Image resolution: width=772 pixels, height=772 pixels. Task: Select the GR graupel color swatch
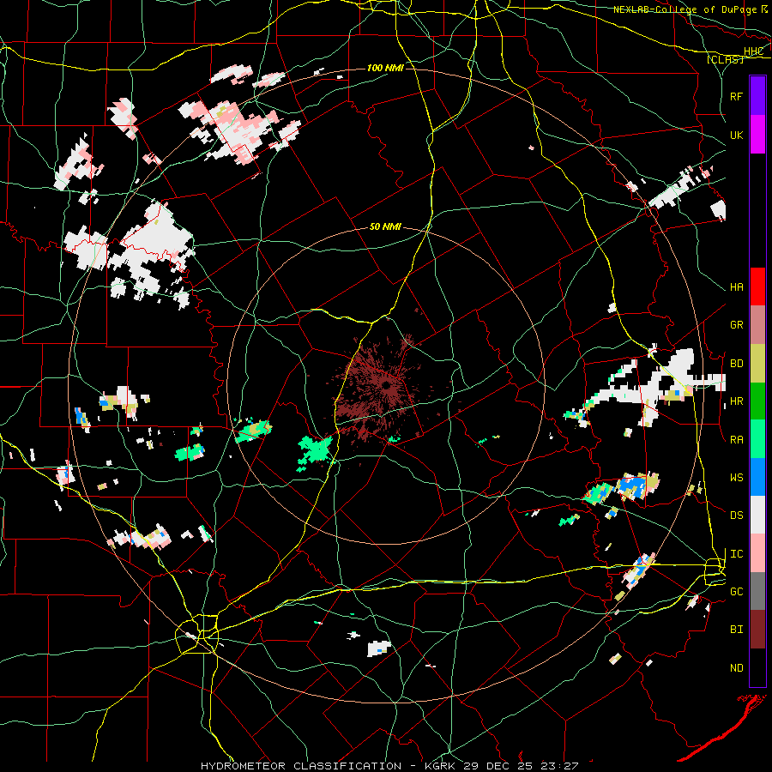click(757, 325)
